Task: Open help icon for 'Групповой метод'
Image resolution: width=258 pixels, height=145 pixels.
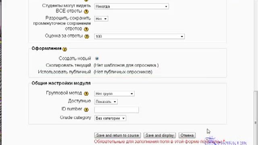Action: [x=86, y=94]
